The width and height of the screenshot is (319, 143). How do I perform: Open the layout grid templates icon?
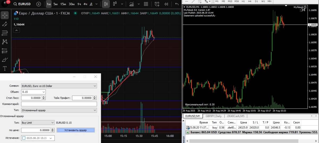(146, 4)
